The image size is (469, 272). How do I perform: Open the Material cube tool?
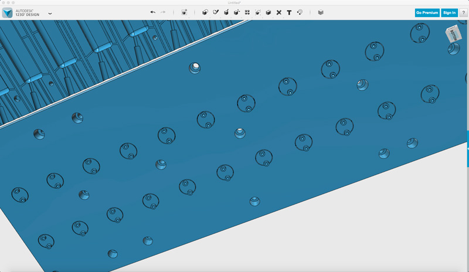coord(320,12)
